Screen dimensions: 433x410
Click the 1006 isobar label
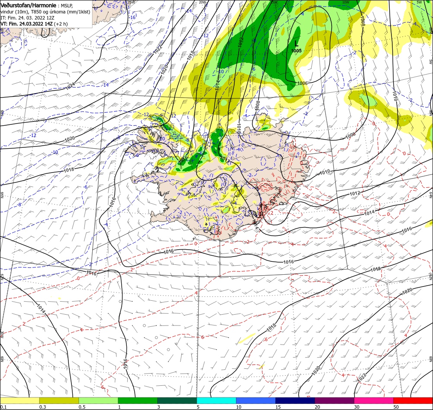click(302, 83)
